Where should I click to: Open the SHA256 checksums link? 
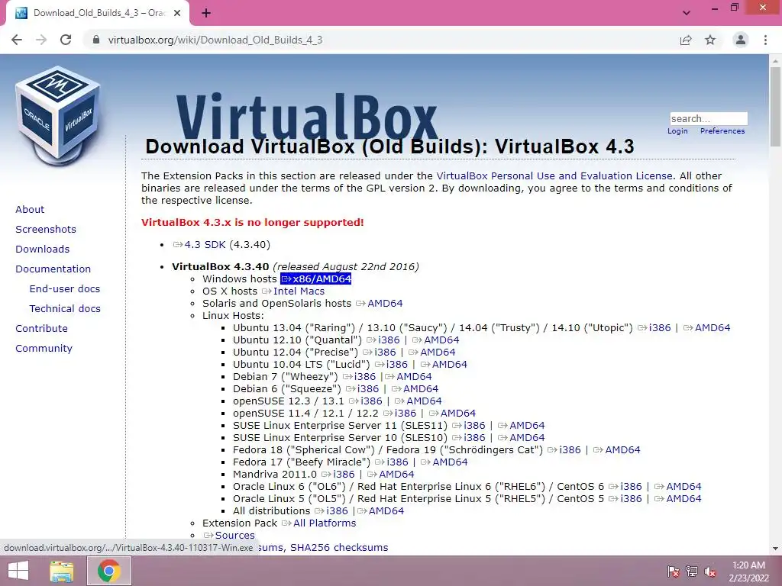click(x=339, y=548)
